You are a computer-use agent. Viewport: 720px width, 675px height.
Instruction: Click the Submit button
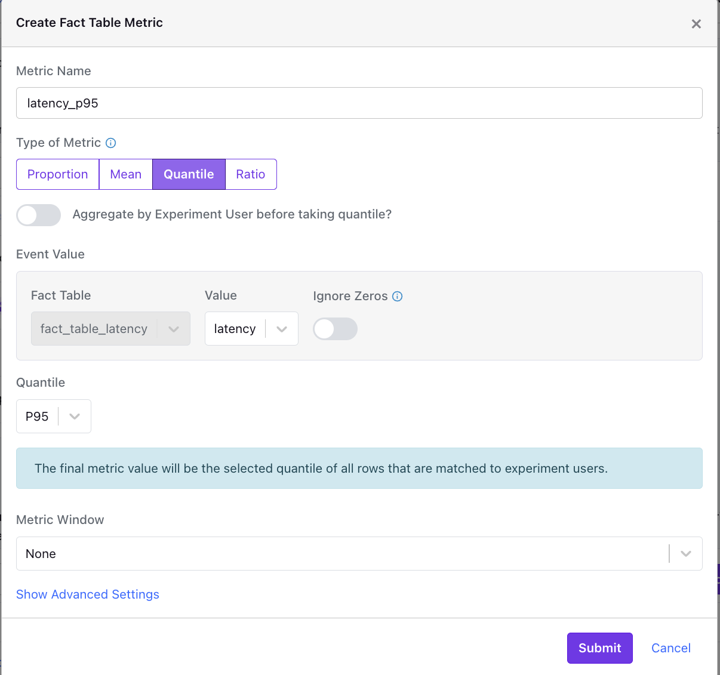[x=599, y=648]
